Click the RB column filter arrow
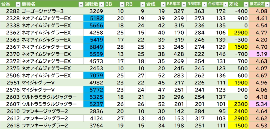The width and height of the screenshot is (270, 129). (143, 4)
